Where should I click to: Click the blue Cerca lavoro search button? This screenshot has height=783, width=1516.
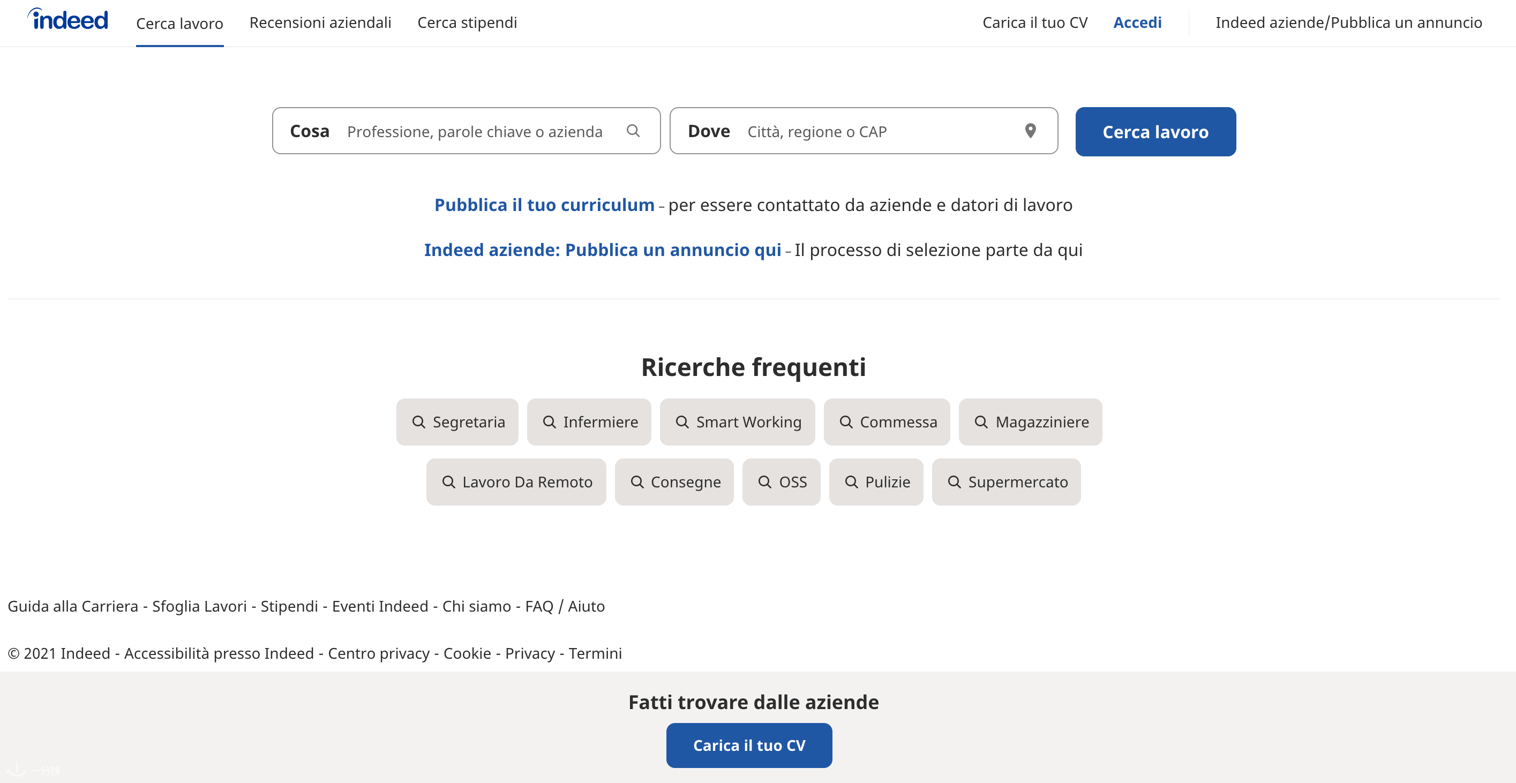click(1156, 132)
